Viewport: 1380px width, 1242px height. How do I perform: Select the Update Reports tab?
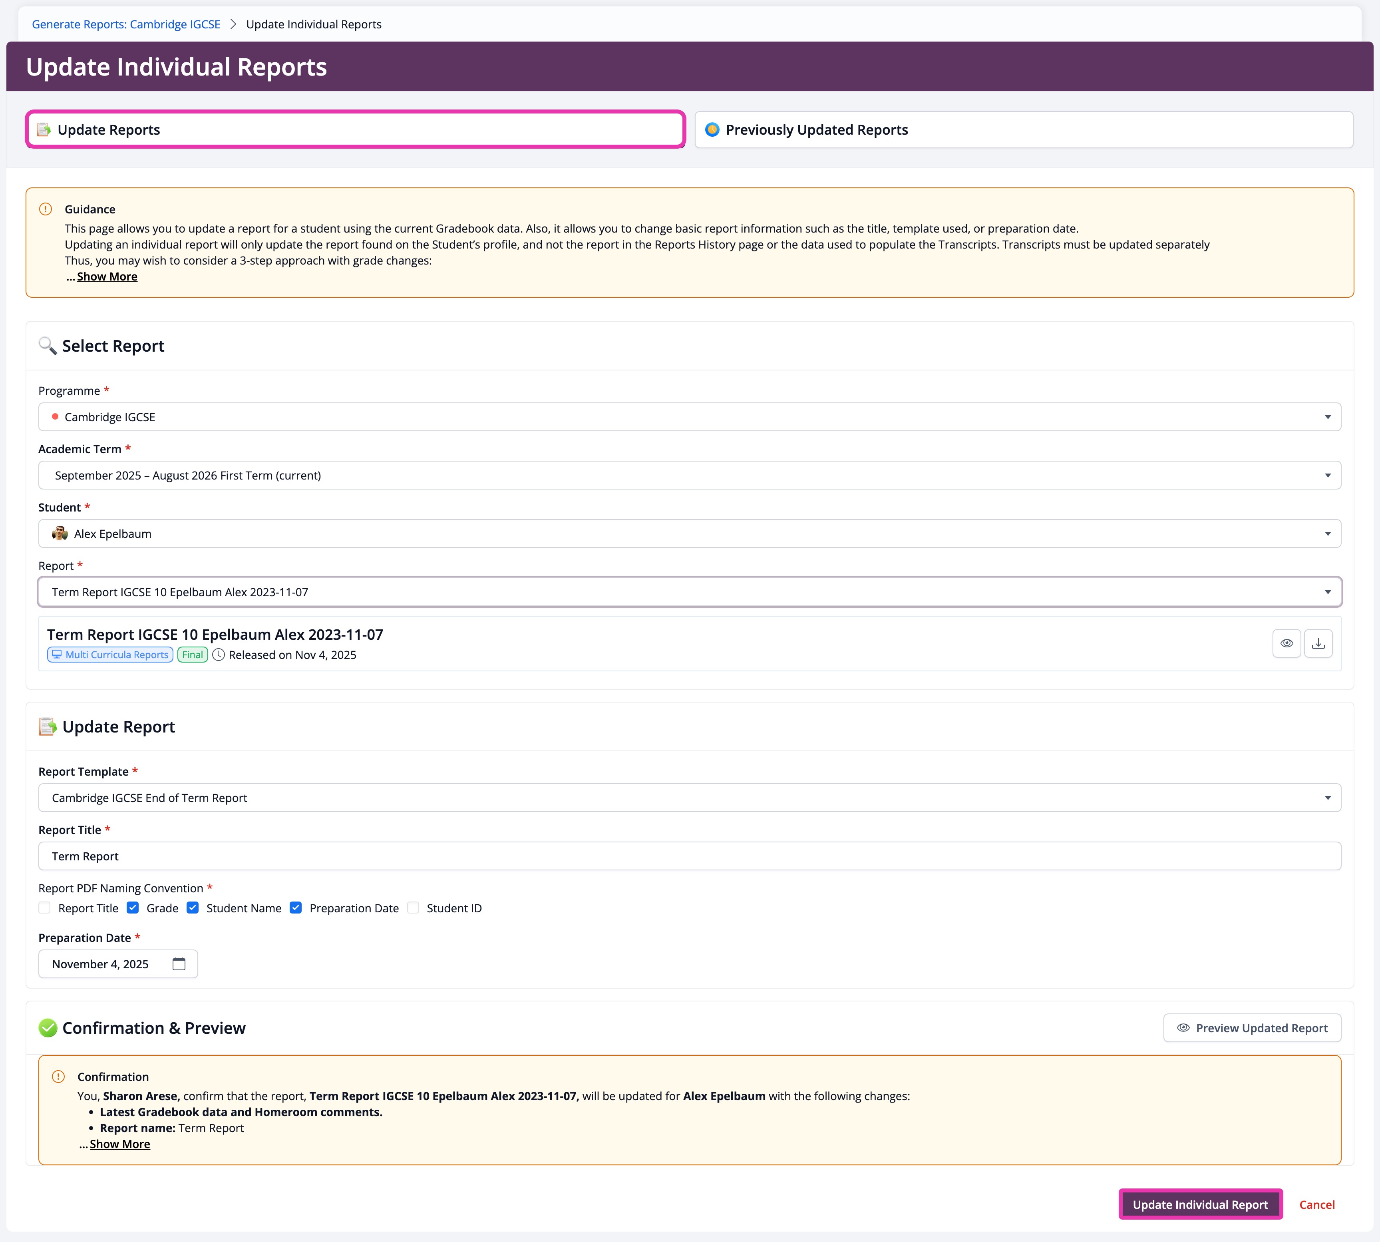[354, 129]
